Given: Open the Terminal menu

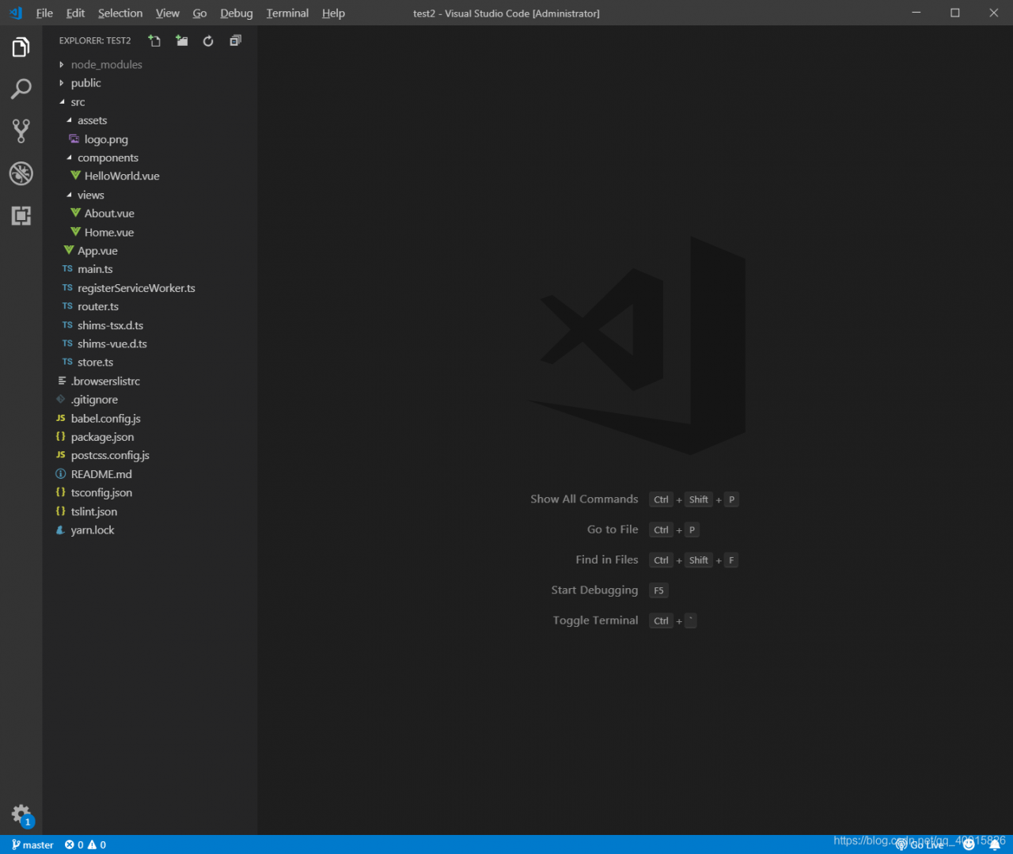Looking at the screenshot, I should (x=287, y=13).
